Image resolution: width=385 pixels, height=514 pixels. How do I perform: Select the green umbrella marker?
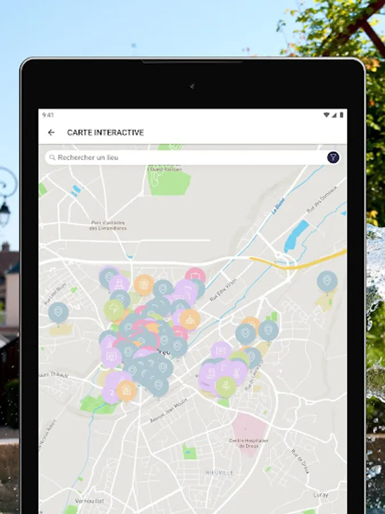pyautogui.click(x=114, y=310)
